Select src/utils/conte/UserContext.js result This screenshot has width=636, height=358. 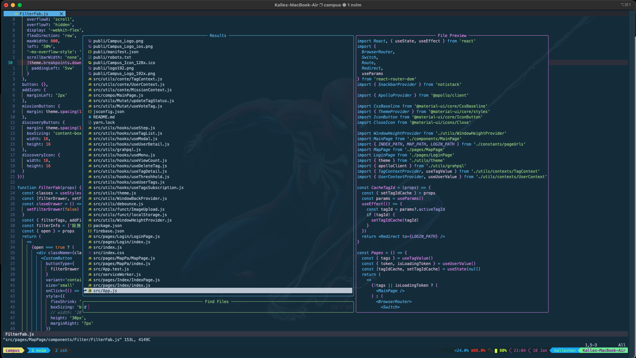point(129,84)
